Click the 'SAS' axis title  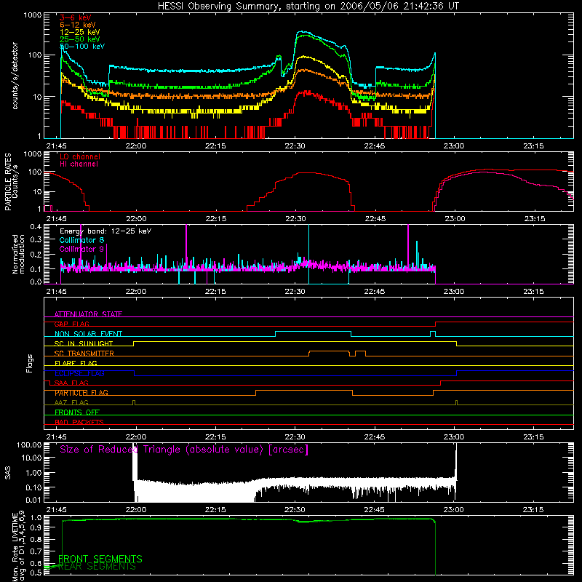click(x=8, y=473)
